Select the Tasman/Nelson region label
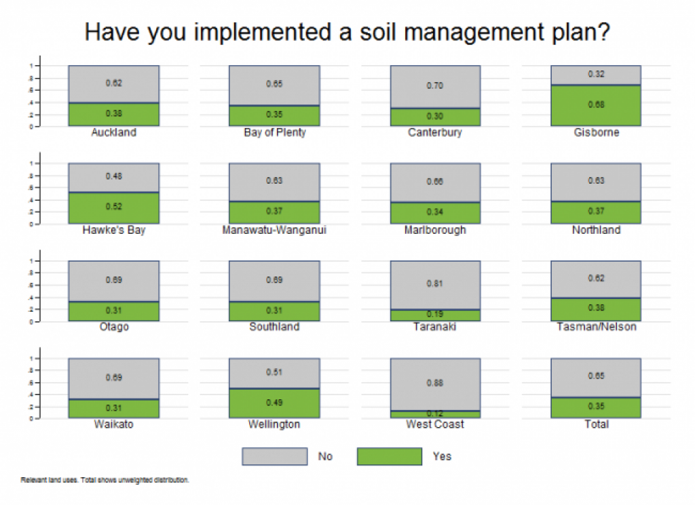 click(596, 327)
